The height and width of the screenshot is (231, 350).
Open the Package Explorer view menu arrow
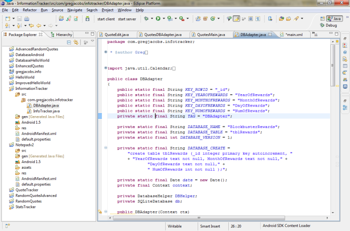click(x=92, y=42)
